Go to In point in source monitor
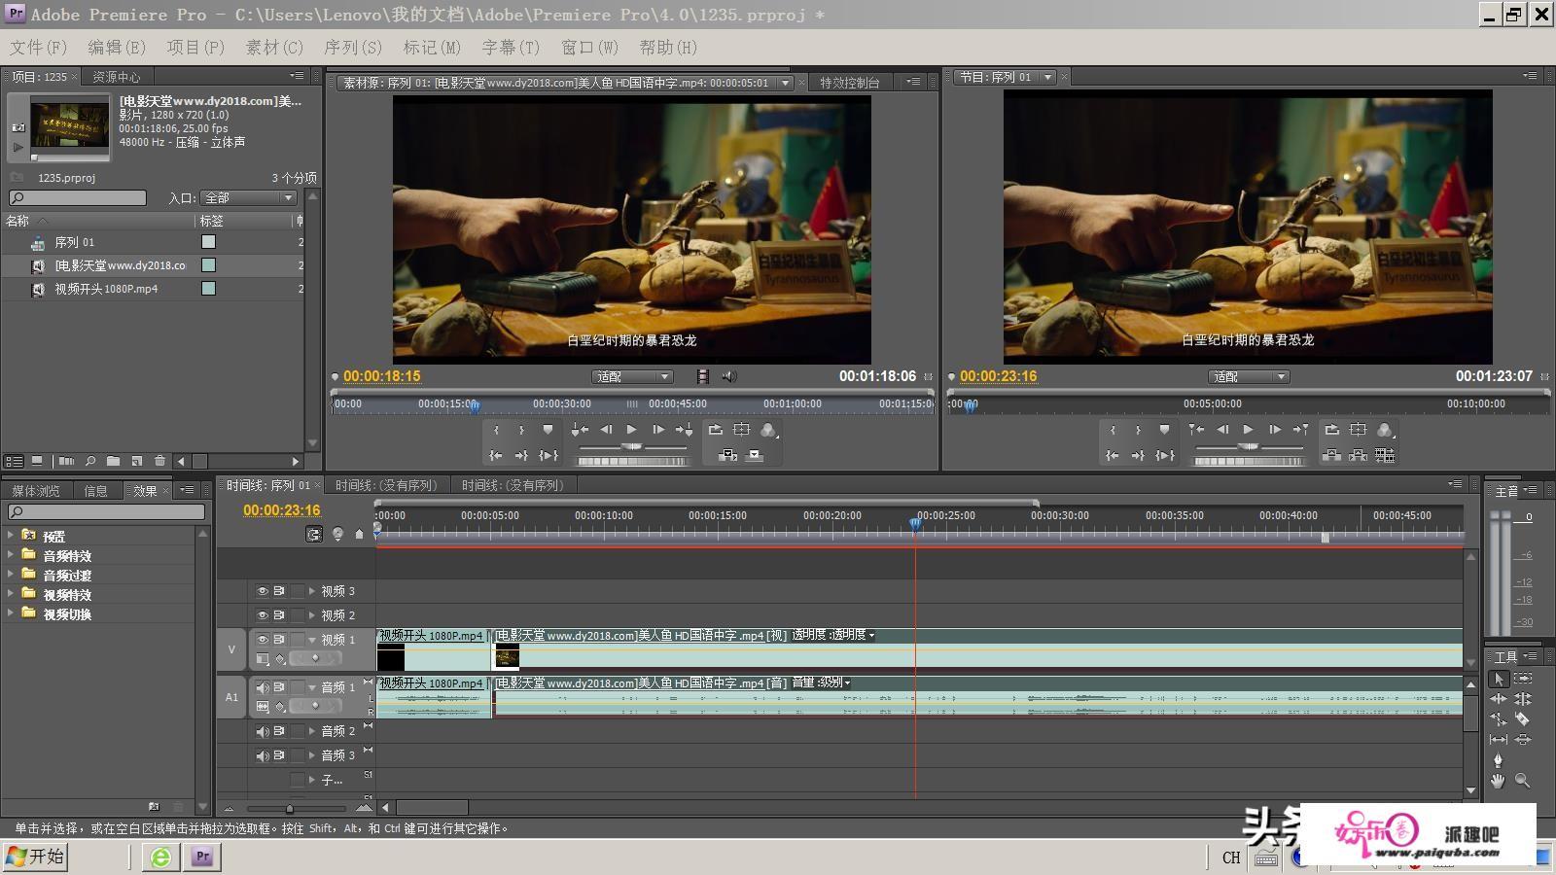This screenshot has height=875, width=1556. point(496,455)
